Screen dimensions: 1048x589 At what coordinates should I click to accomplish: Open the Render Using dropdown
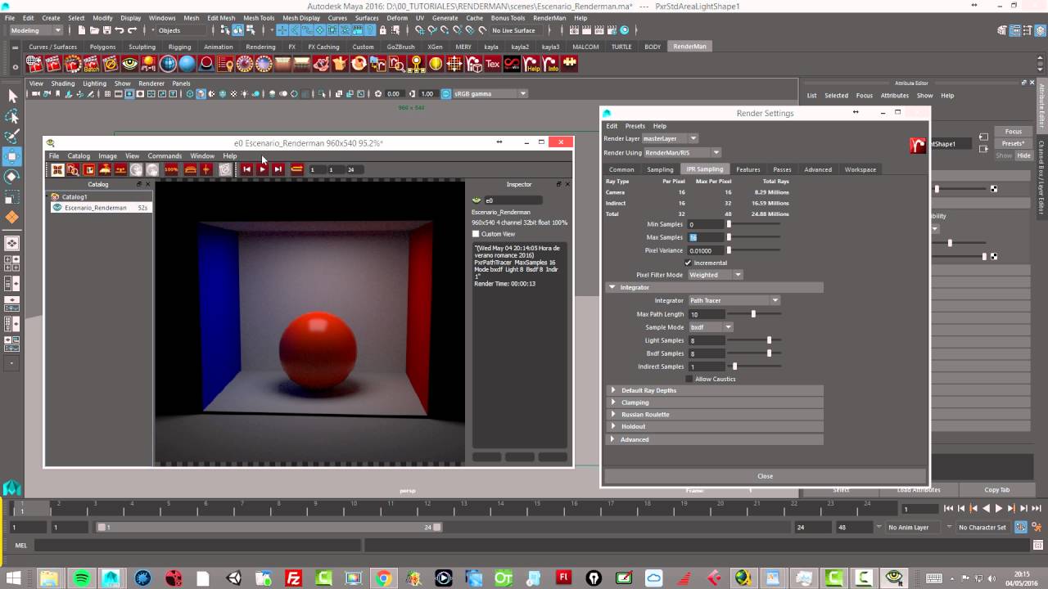pyautogui.click(x=682, y=152)
